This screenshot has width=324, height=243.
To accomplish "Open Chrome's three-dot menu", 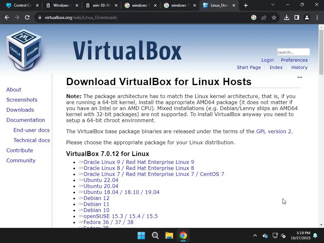I will [x=317, y=18].
